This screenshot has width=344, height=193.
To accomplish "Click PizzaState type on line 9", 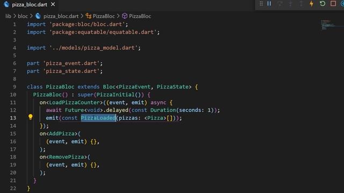I will point(173,87).
